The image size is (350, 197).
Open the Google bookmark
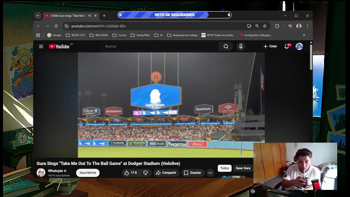[54, 35]
